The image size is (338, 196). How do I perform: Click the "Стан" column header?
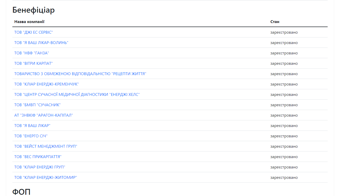click(275, 22)
